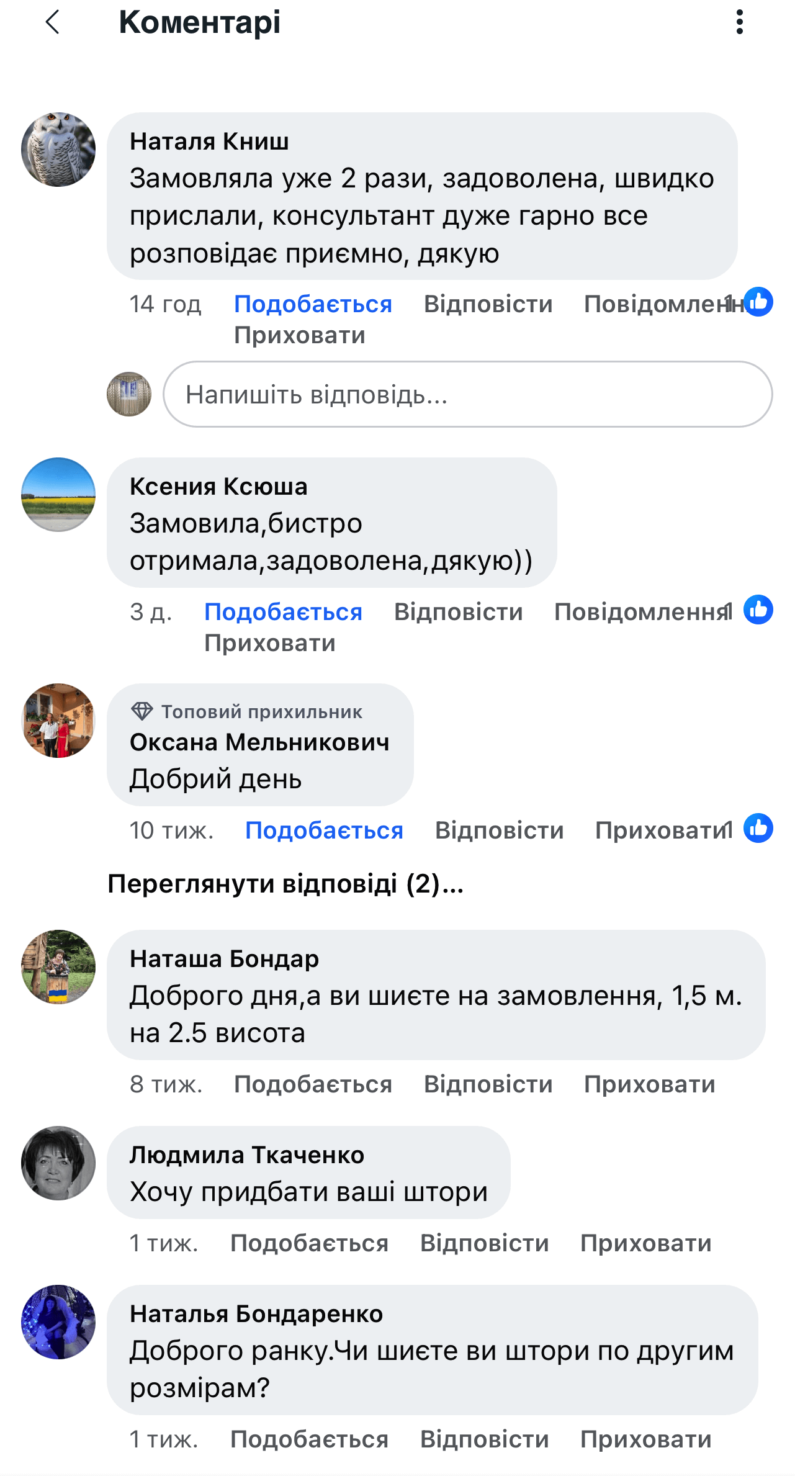
Task: Tap the diamond top fan badge
Action: point(141,711)
